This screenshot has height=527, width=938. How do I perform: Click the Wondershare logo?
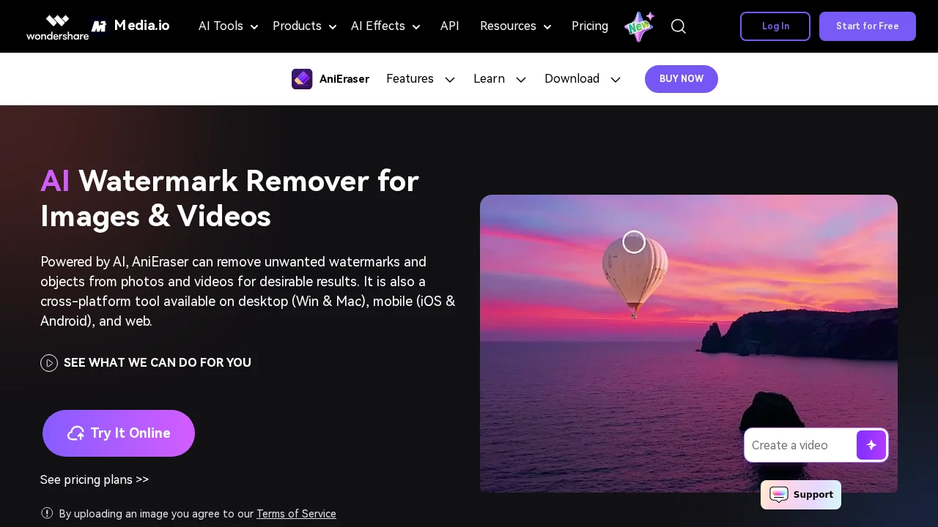(x=57, y=27)
